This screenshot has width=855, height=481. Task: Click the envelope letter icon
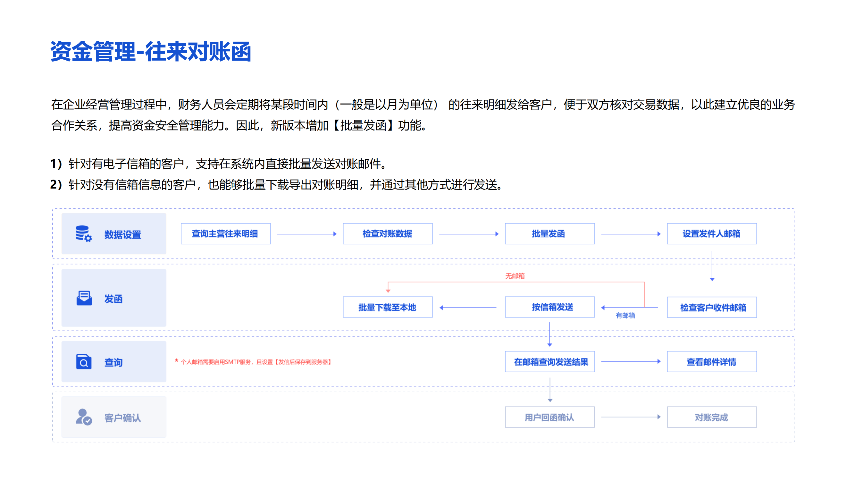click(84, 298)
